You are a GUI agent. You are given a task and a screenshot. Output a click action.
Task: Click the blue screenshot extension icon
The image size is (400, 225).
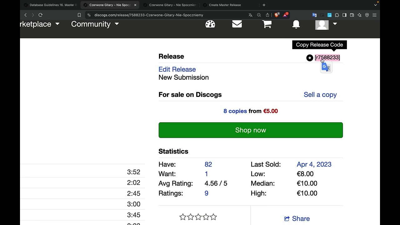click(x=329, y=15)
